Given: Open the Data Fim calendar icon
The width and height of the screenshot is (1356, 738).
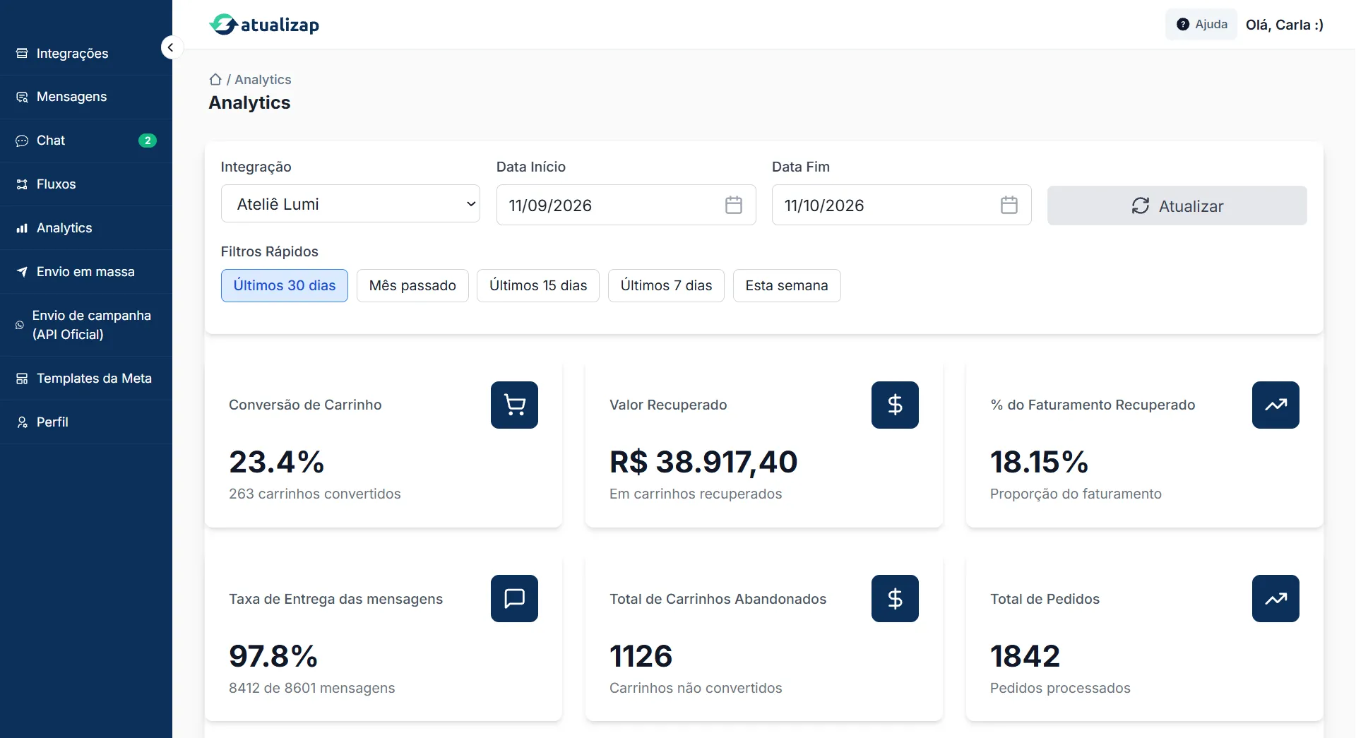Looking at the screenshot, I should pos(1009,206).
